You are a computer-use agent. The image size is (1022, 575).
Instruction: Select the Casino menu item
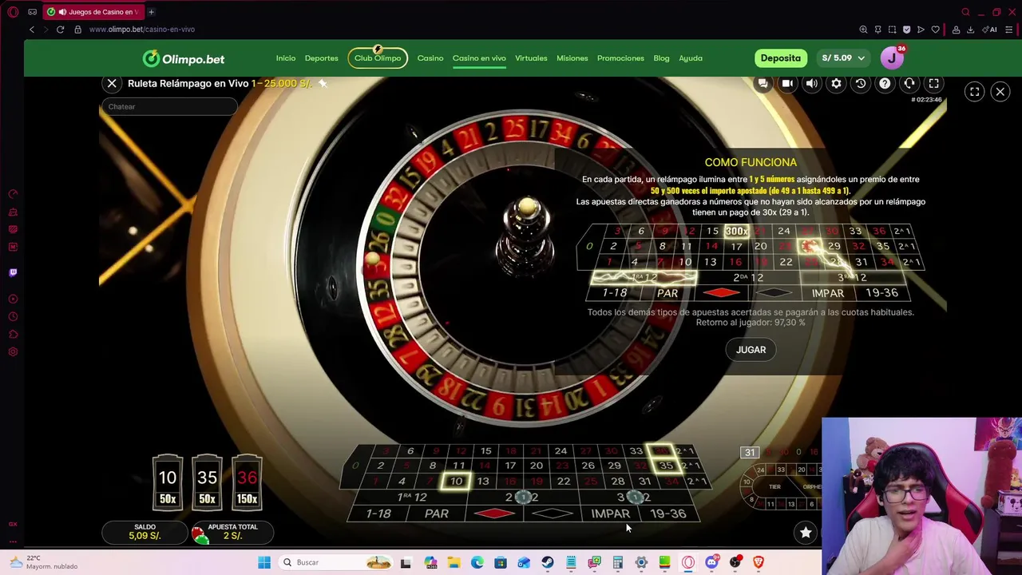[x=430, y=58]
